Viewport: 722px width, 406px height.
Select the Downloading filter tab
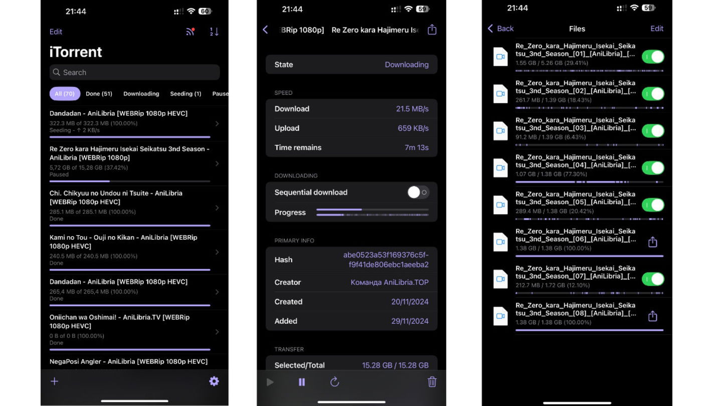pos(141,94)
